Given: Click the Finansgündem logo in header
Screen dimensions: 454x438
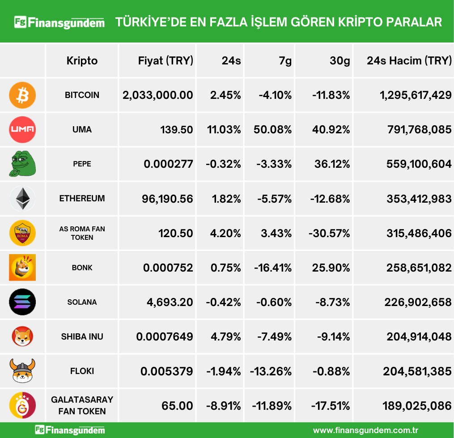Looking at the screenshot, I should click(59, 22).
